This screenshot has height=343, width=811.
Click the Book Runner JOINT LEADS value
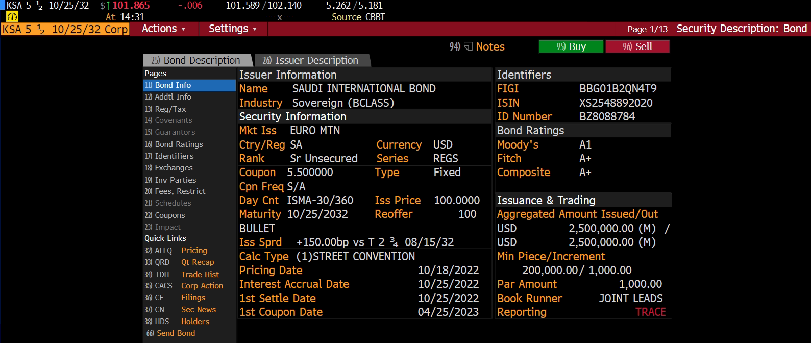pos(631,299)
